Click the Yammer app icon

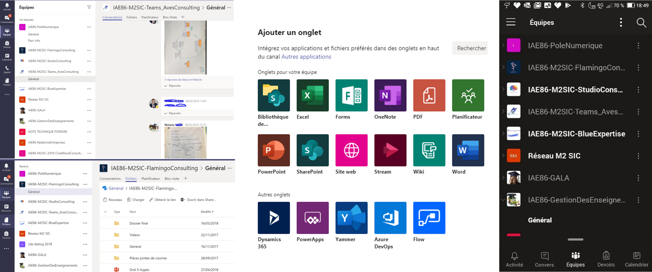click(351, 218)
